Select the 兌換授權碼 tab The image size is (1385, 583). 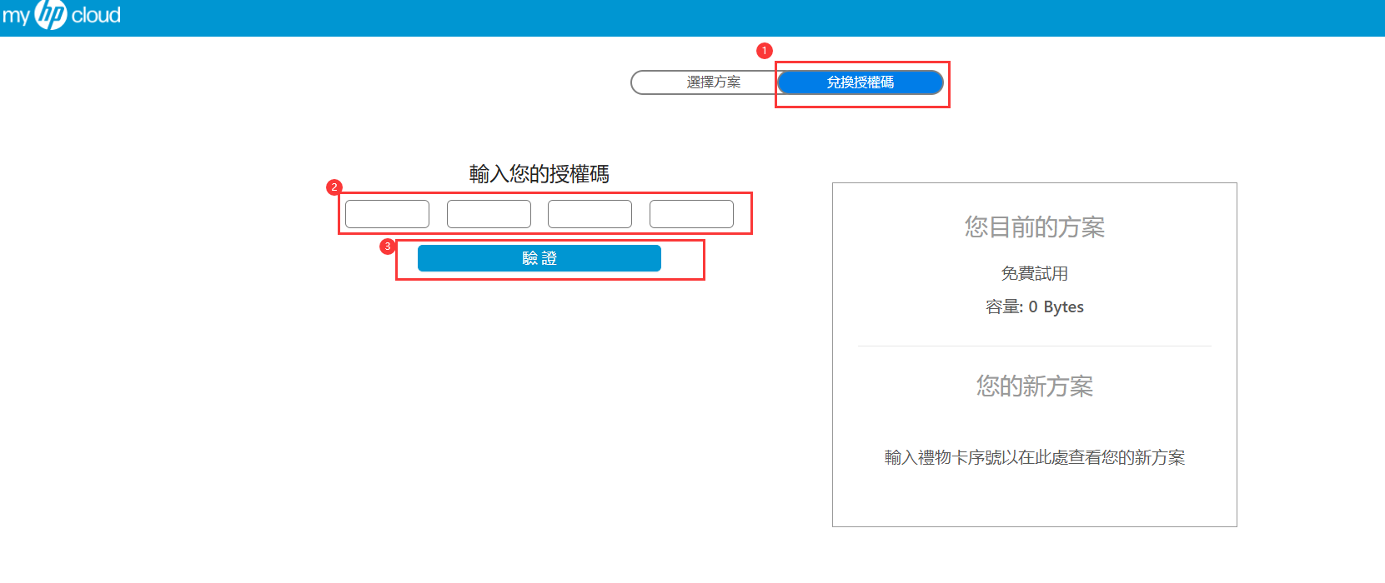coord(860,82)
